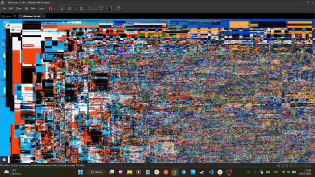Open the View menu
This screenshot has height=177, width=315.
pos(19,8)
